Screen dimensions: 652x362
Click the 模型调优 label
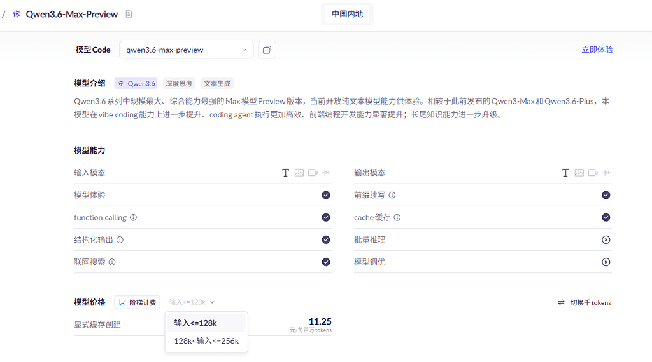pyautogui.click(x=370, y=262)
